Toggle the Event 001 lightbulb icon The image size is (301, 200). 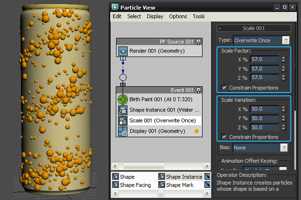click(199, 90)
